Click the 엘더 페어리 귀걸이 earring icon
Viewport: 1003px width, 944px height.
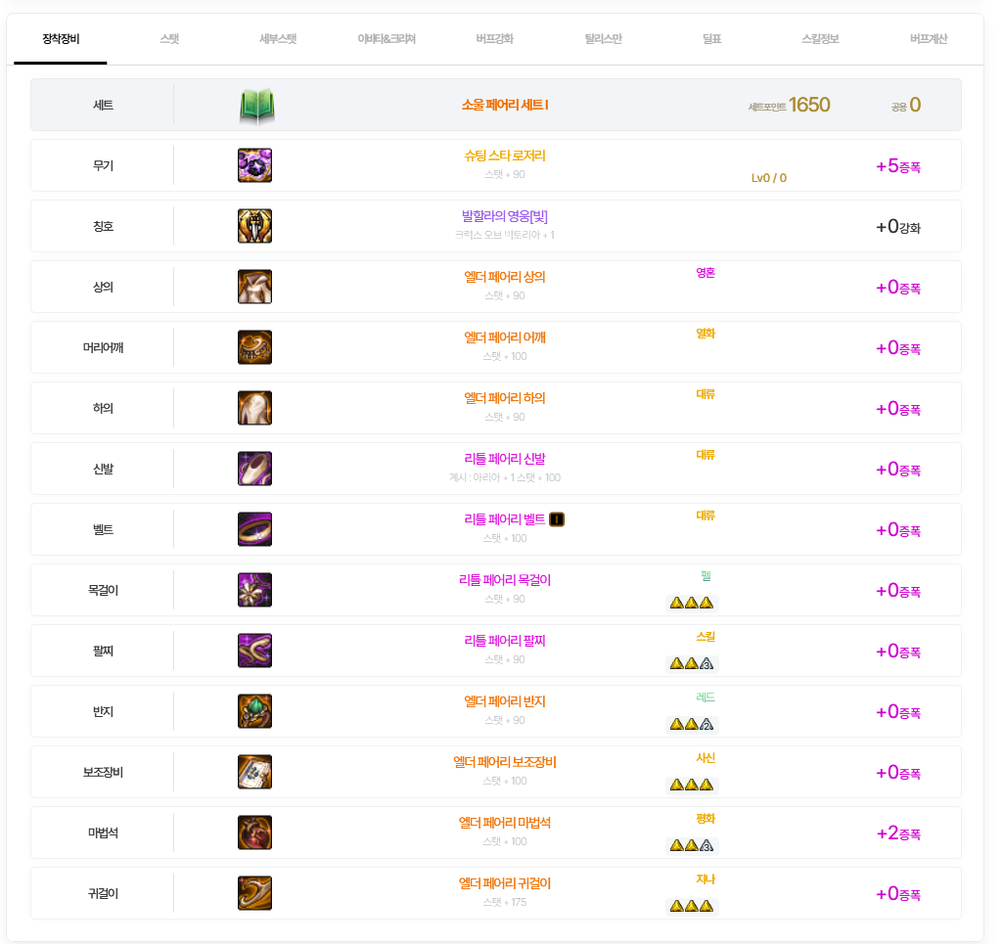254,893
